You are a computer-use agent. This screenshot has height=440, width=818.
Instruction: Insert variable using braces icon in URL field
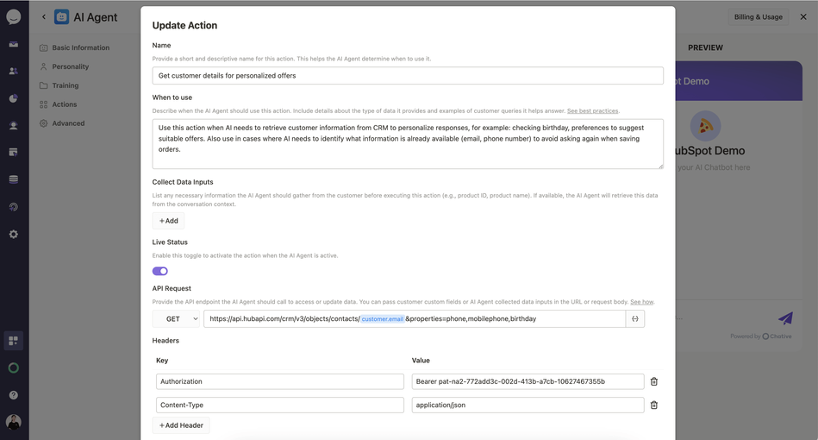coord(635,319)
